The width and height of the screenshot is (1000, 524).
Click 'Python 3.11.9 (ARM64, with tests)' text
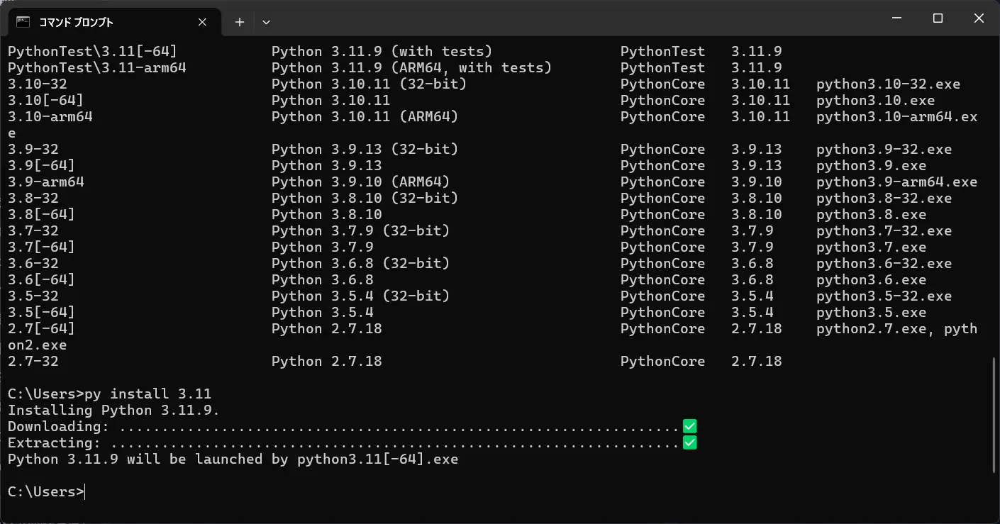pyautogui.click(x=411, y=67)
